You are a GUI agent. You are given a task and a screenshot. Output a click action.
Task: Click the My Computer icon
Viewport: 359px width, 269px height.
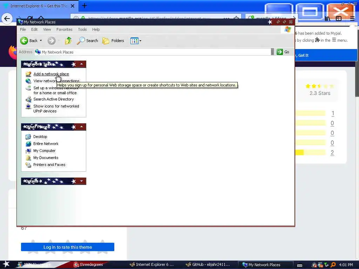tap(28, 151)
